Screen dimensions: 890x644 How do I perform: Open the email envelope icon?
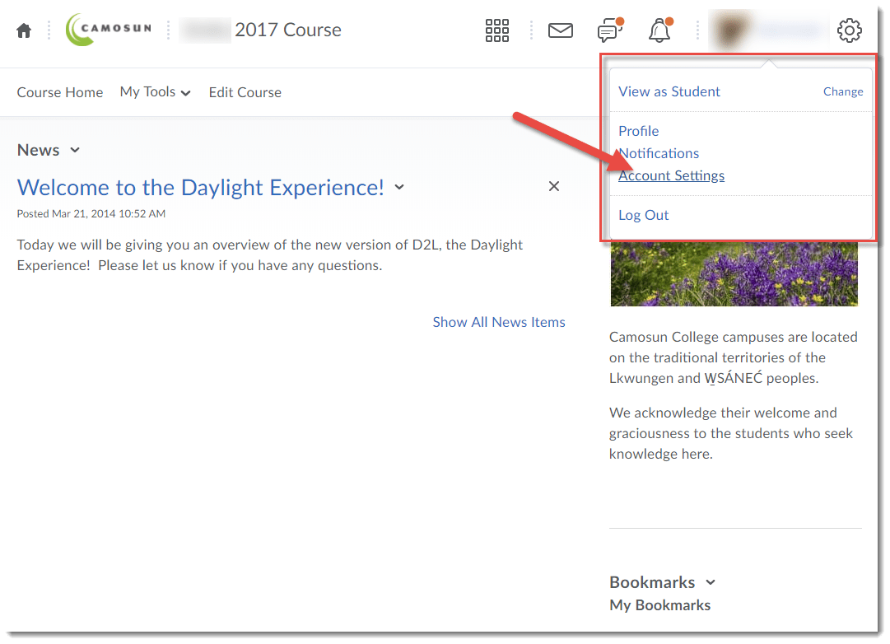pos(561,30)
